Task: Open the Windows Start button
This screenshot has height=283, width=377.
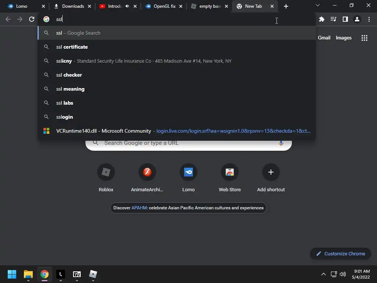Action: point(12,274)
